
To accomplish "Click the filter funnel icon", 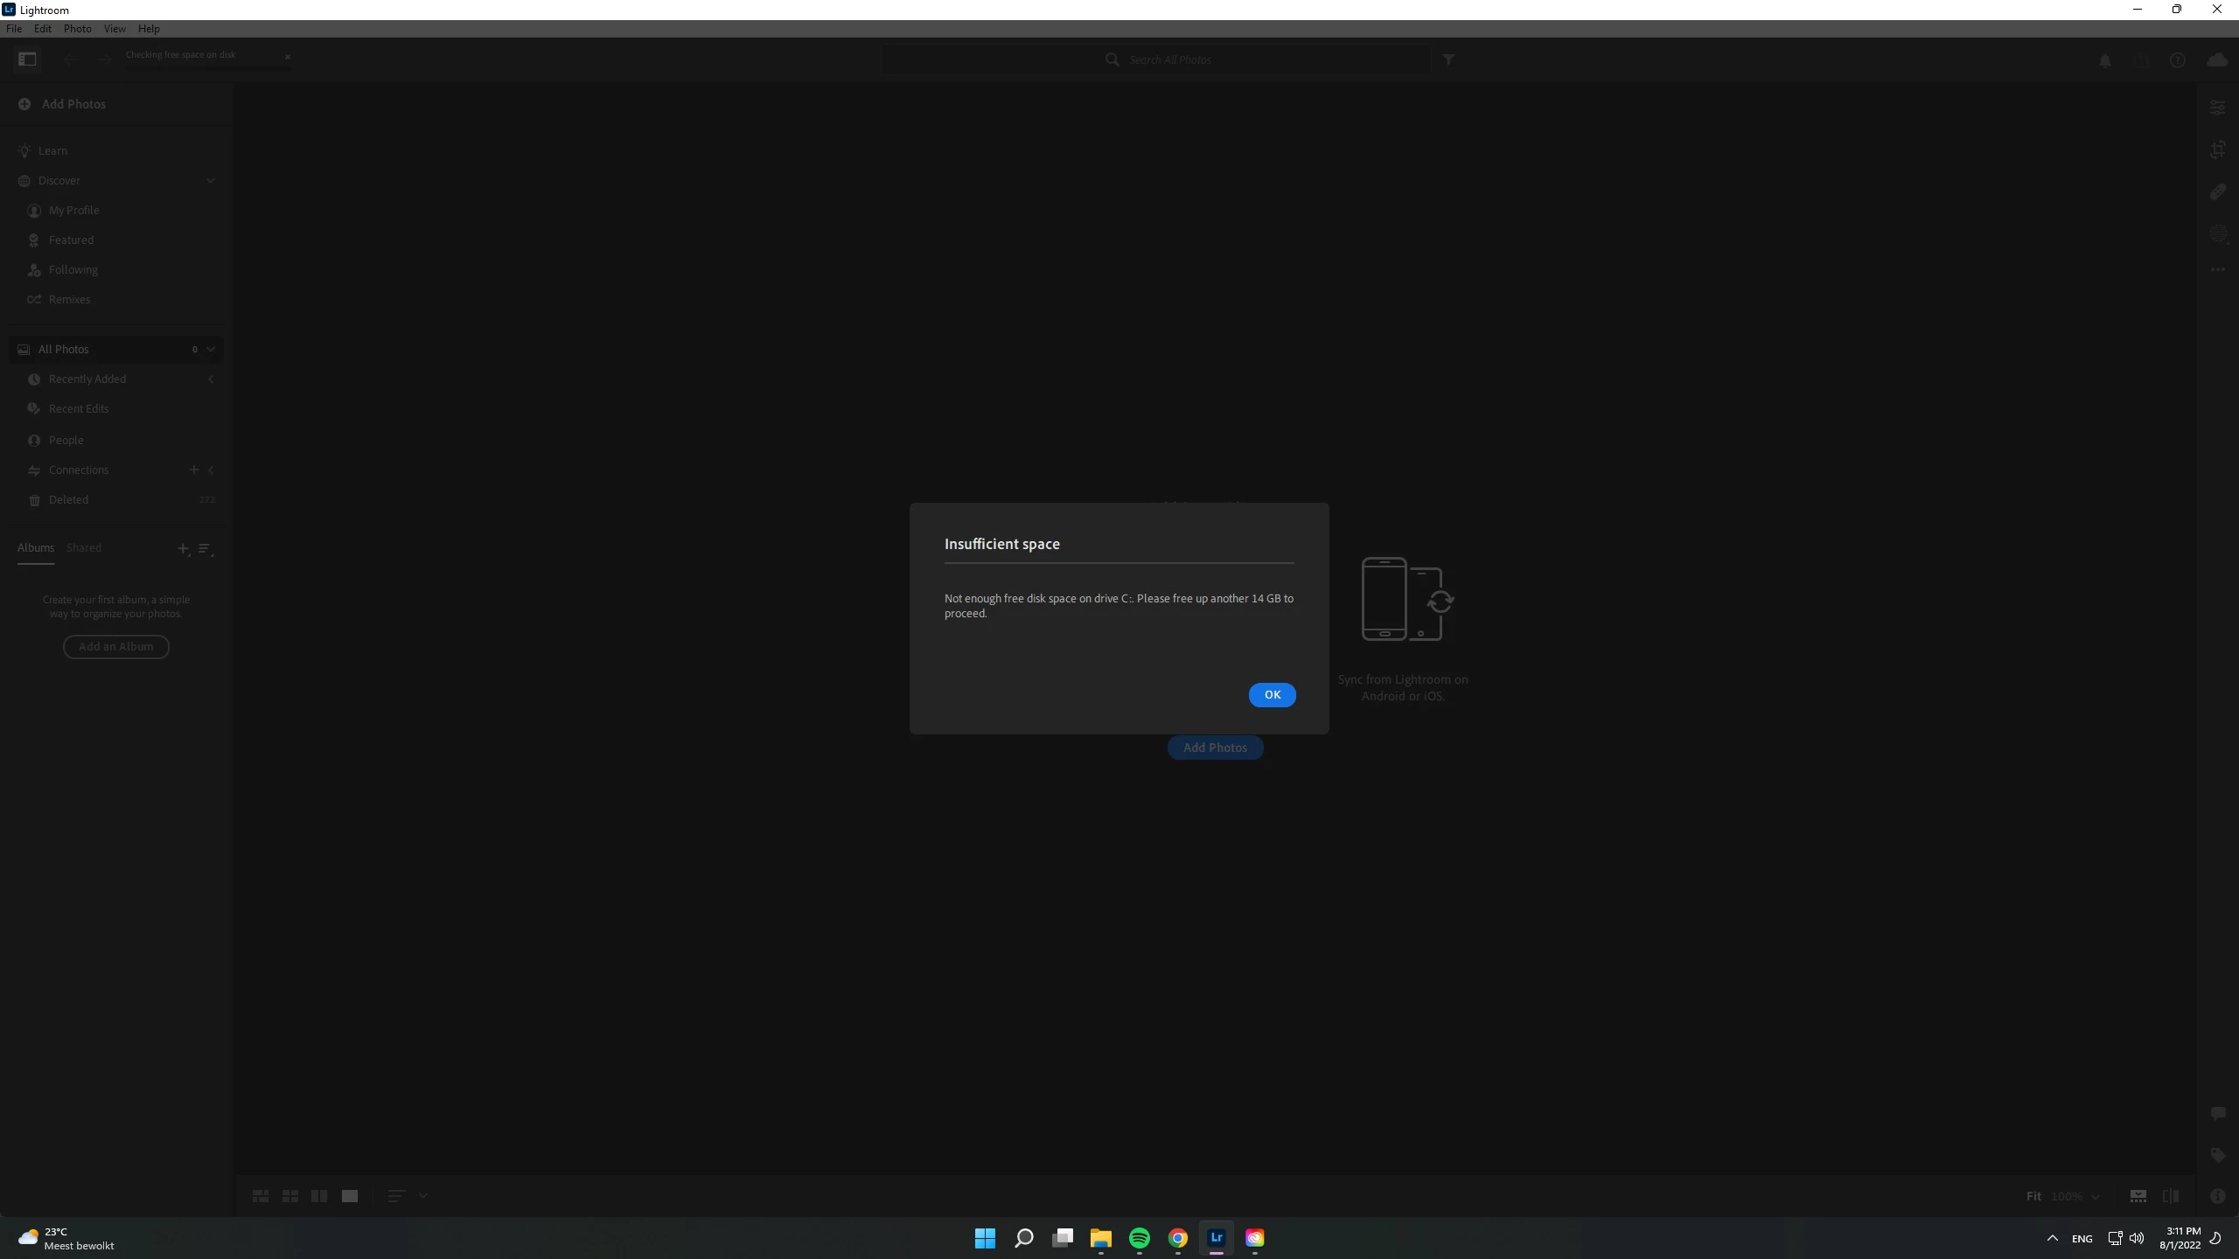I will tap(1448, 59).
